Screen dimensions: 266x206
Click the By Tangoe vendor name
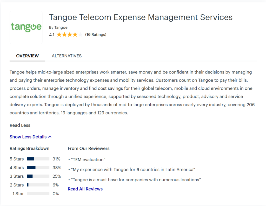[58, 27]
